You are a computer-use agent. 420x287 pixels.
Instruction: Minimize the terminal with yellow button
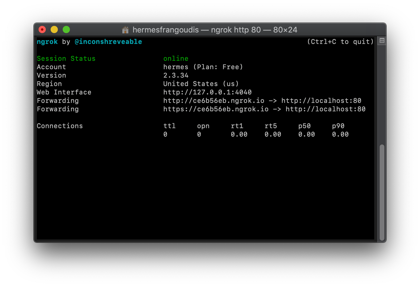point(54,29)
